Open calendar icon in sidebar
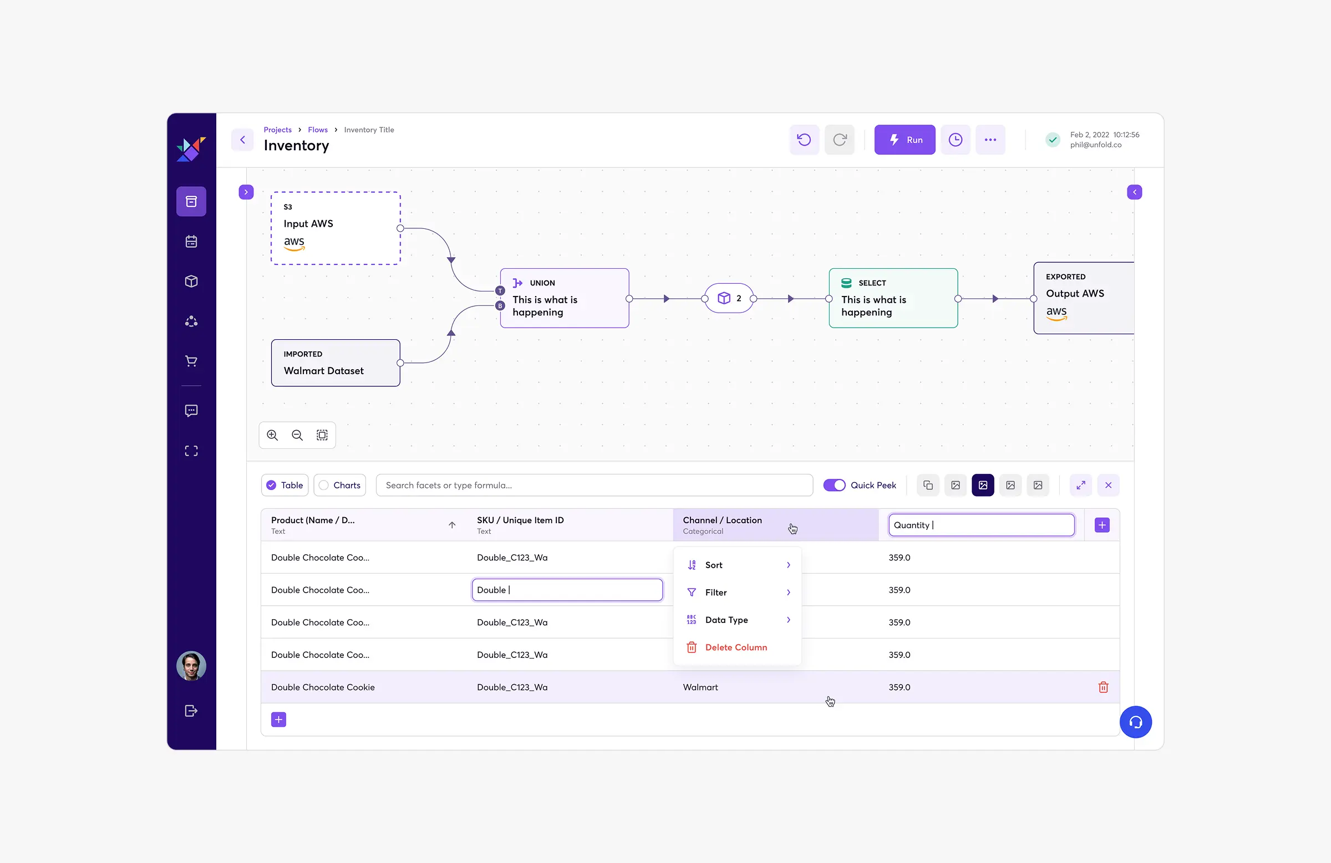 click(191, 242)
